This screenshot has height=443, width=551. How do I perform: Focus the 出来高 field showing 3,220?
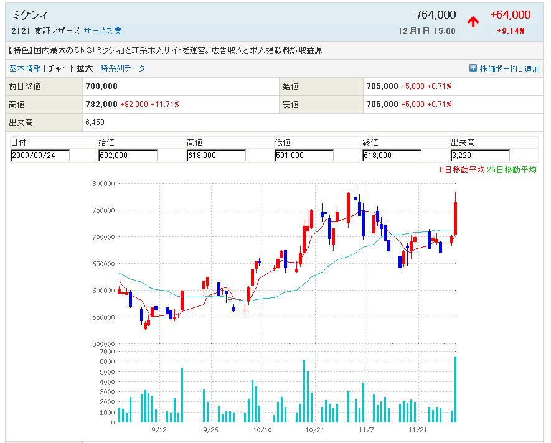click(x=479, y=156)
